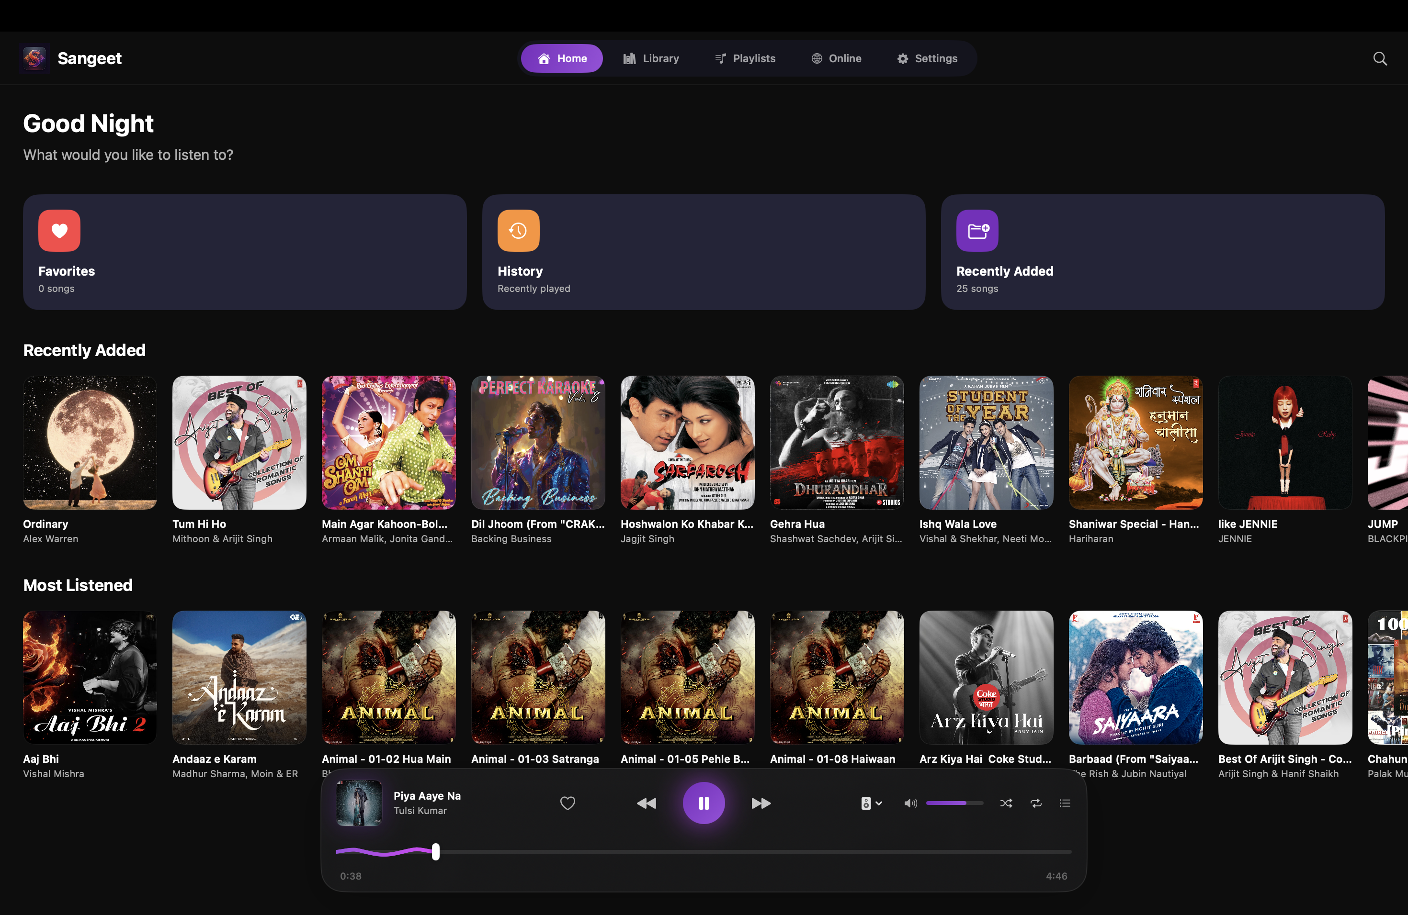
Task: Adjust the volume slider
Action: pyautogui.click(x=954, y=803)
